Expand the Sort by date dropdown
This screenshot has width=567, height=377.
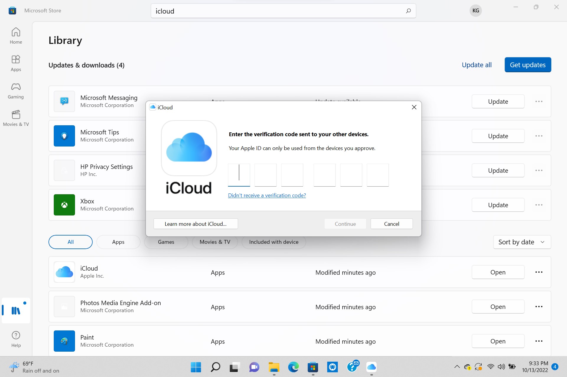pos(522,242)
